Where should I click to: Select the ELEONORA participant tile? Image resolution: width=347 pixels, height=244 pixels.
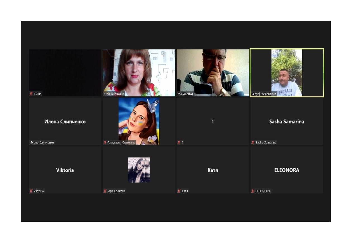(x=287, y=170)
